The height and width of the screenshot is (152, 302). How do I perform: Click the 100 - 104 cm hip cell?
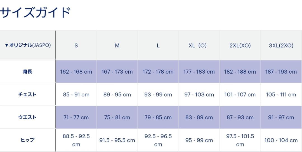[x=281, y=140]
